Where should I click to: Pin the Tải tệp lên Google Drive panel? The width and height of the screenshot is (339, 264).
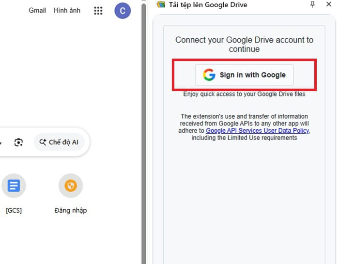tap(312, 4)
